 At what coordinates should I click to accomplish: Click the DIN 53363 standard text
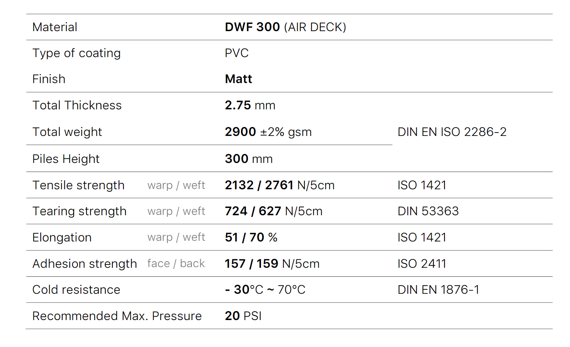(428, 211)
